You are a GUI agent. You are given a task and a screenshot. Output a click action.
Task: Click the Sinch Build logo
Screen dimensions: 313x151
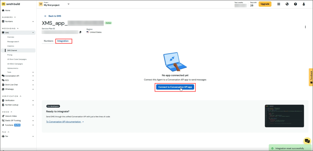(11, 4)
